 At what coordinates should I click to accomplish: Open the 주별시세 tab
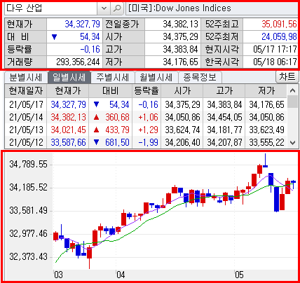point(113,78)
